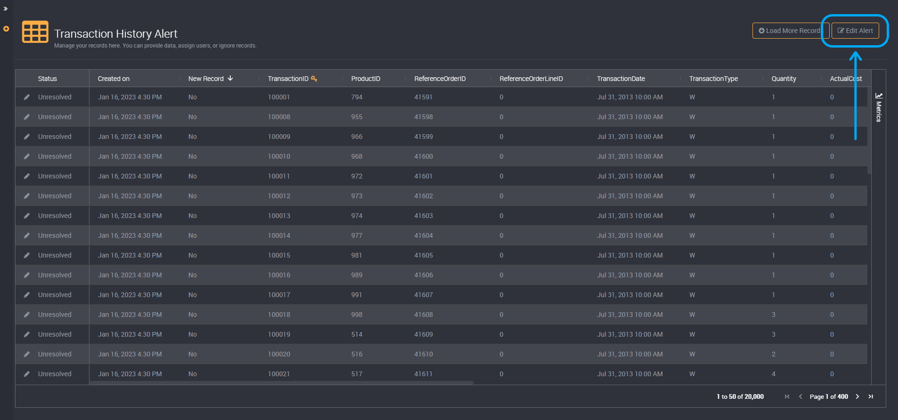The width and height of the screenshot is (898, 420).
Task: Edit row with TransactionID 100012 pencil icon
Action: pos(27,196)
